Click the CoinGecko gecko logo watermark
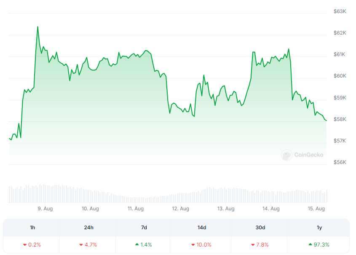Image resolution: width=356 pixels, height=255 pixels. [x=287, y=155]
